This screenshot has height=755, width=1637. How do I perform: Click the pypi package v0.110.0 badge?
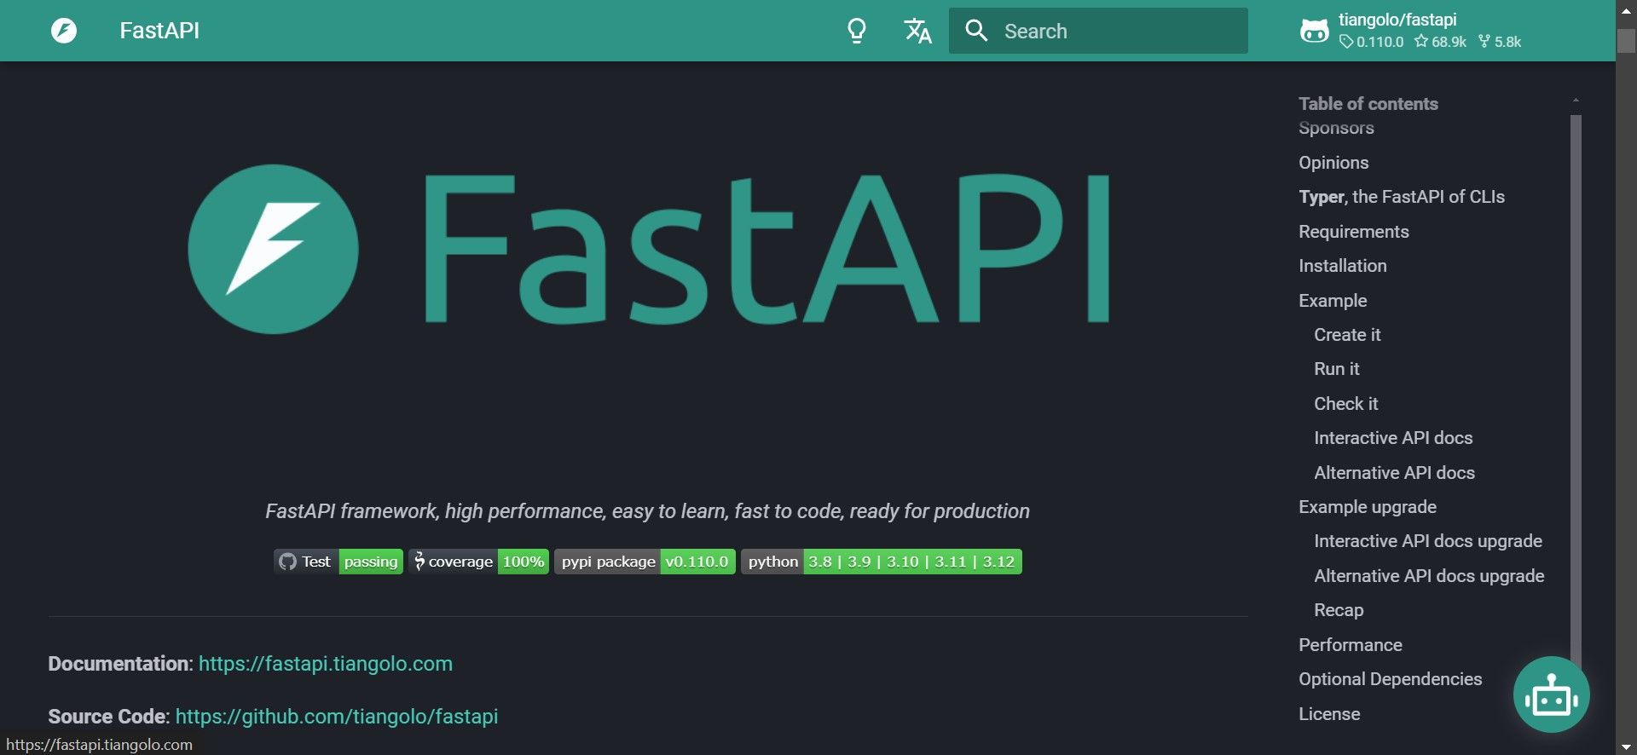pyautogui.click(x=645, y=562)
